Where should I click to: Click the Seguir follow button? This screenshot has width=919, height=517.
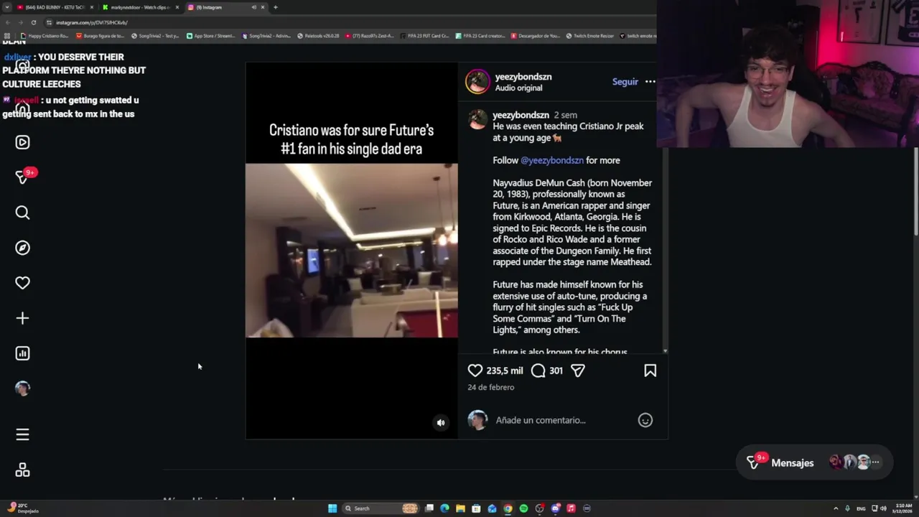(x=625, y=82)
